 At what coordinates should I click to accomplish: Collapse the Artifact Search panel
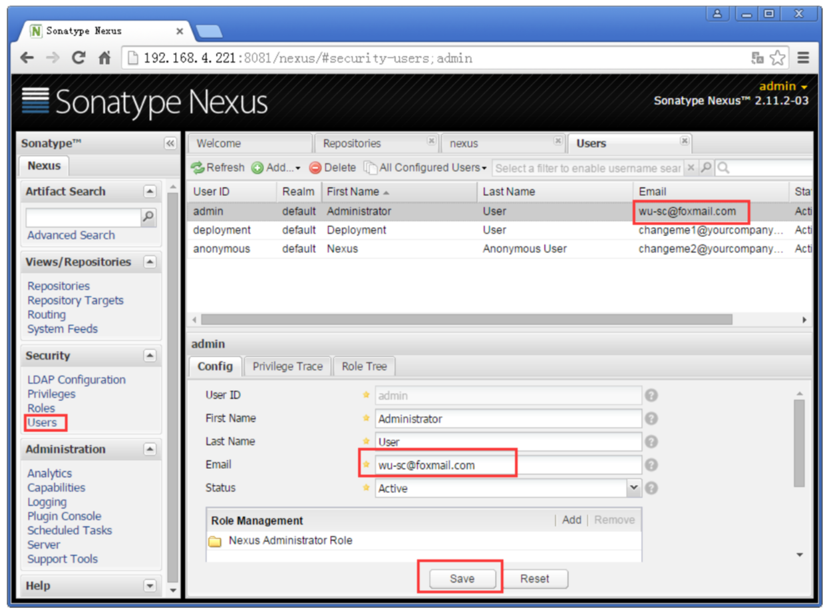pyautogui.click(x=150, y=192)
